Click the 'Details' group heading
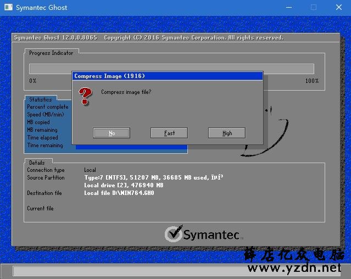The image size is (351, 279). pyautogui.click(x=37, y=163)
